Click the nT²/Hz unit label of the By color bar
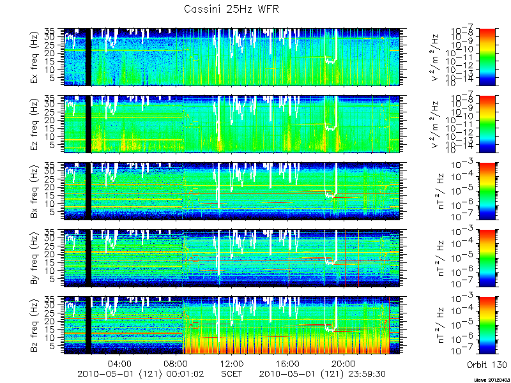Viewport: 511px width, 383px height. coord(440,259)
